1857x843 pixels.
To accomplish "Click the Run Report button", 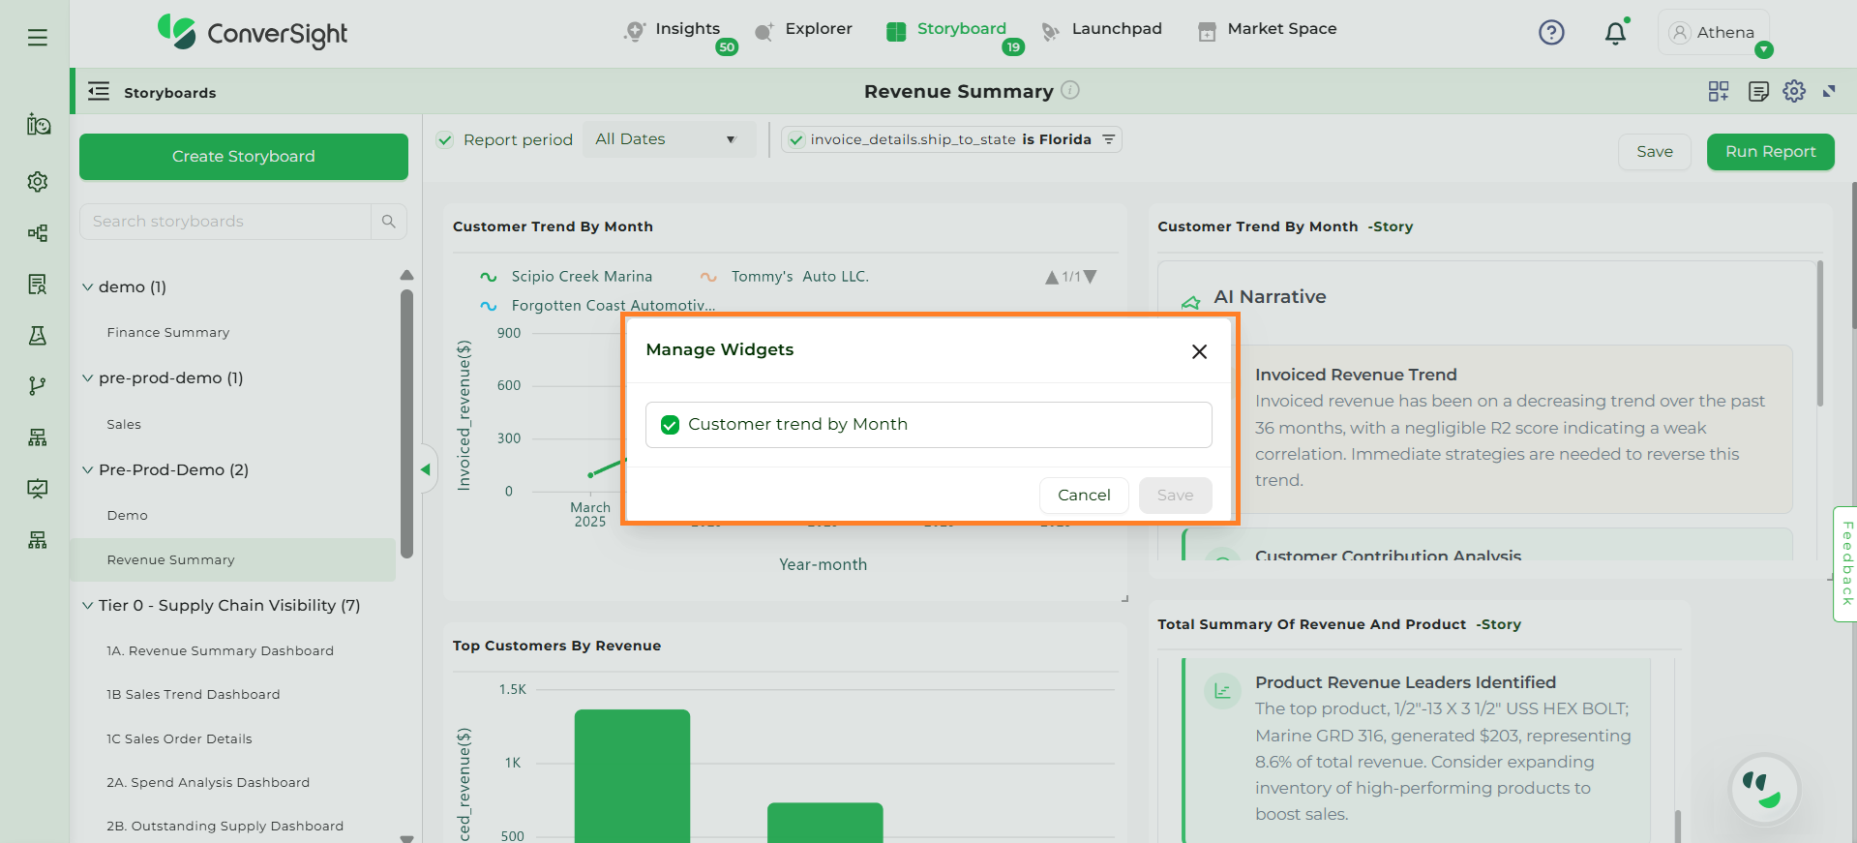I will [x=1770, y=152].
